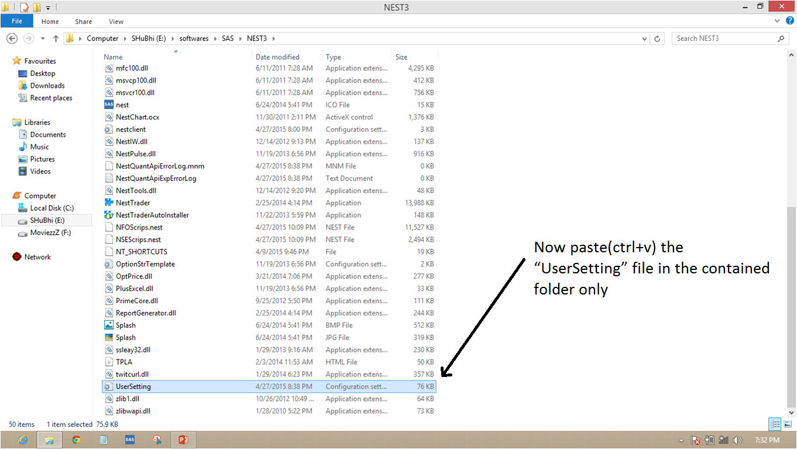Open the volume control in system tray

click(738, 440)
